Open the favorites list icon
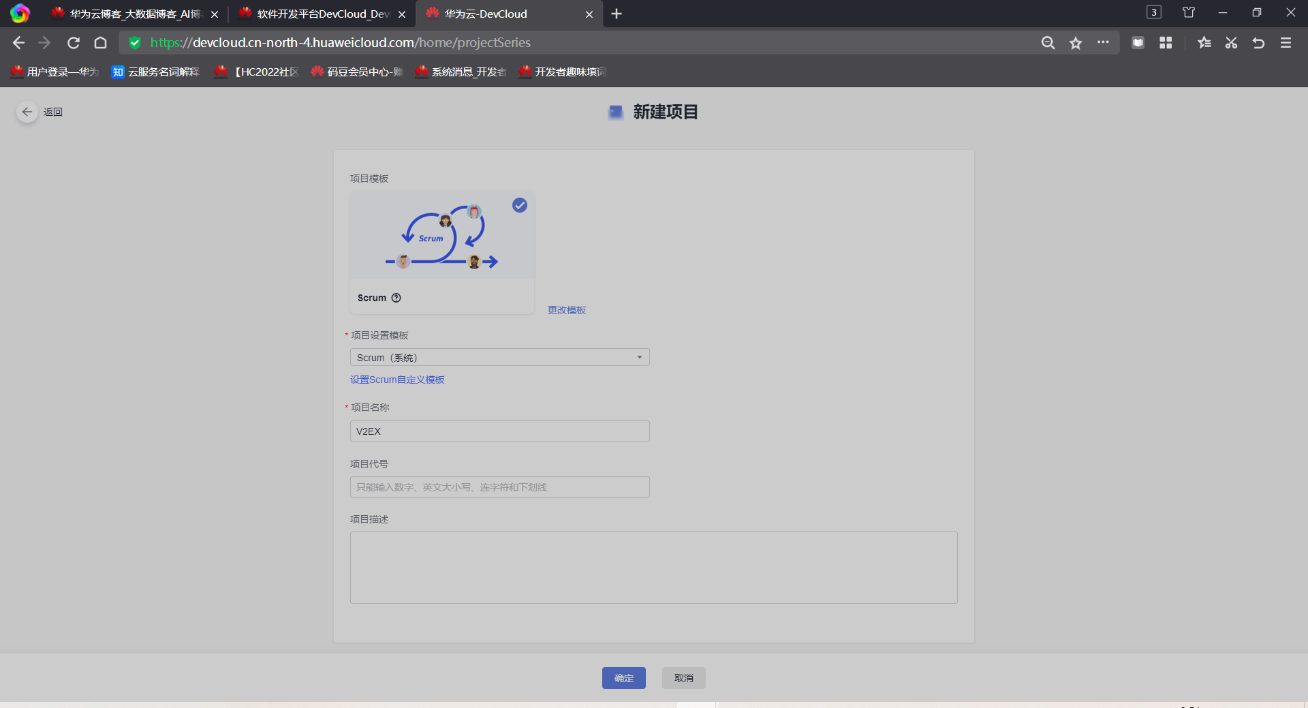The image size is (1308, 708). (1204, 43)
